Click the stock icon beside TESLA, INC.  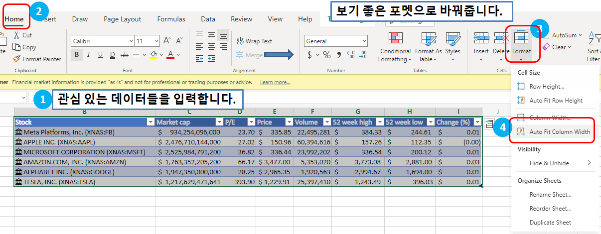pyautogui.click(x=19, y=182)
